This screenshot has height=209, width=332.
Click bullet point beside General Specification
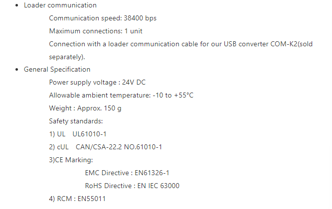pyautogui.click(x=17, y=70)
